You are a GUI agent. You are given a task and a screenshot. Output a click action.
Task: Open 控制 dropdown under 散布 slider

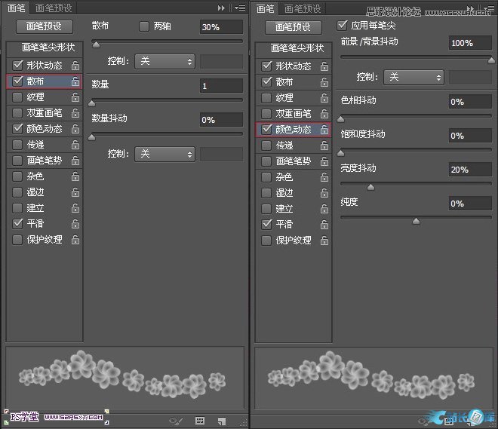164,61
